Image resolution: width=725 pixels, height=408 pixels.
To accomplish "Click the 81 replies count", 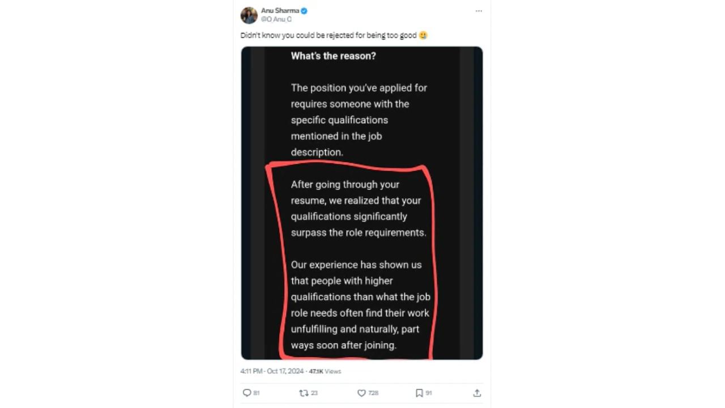I will 256,393.
